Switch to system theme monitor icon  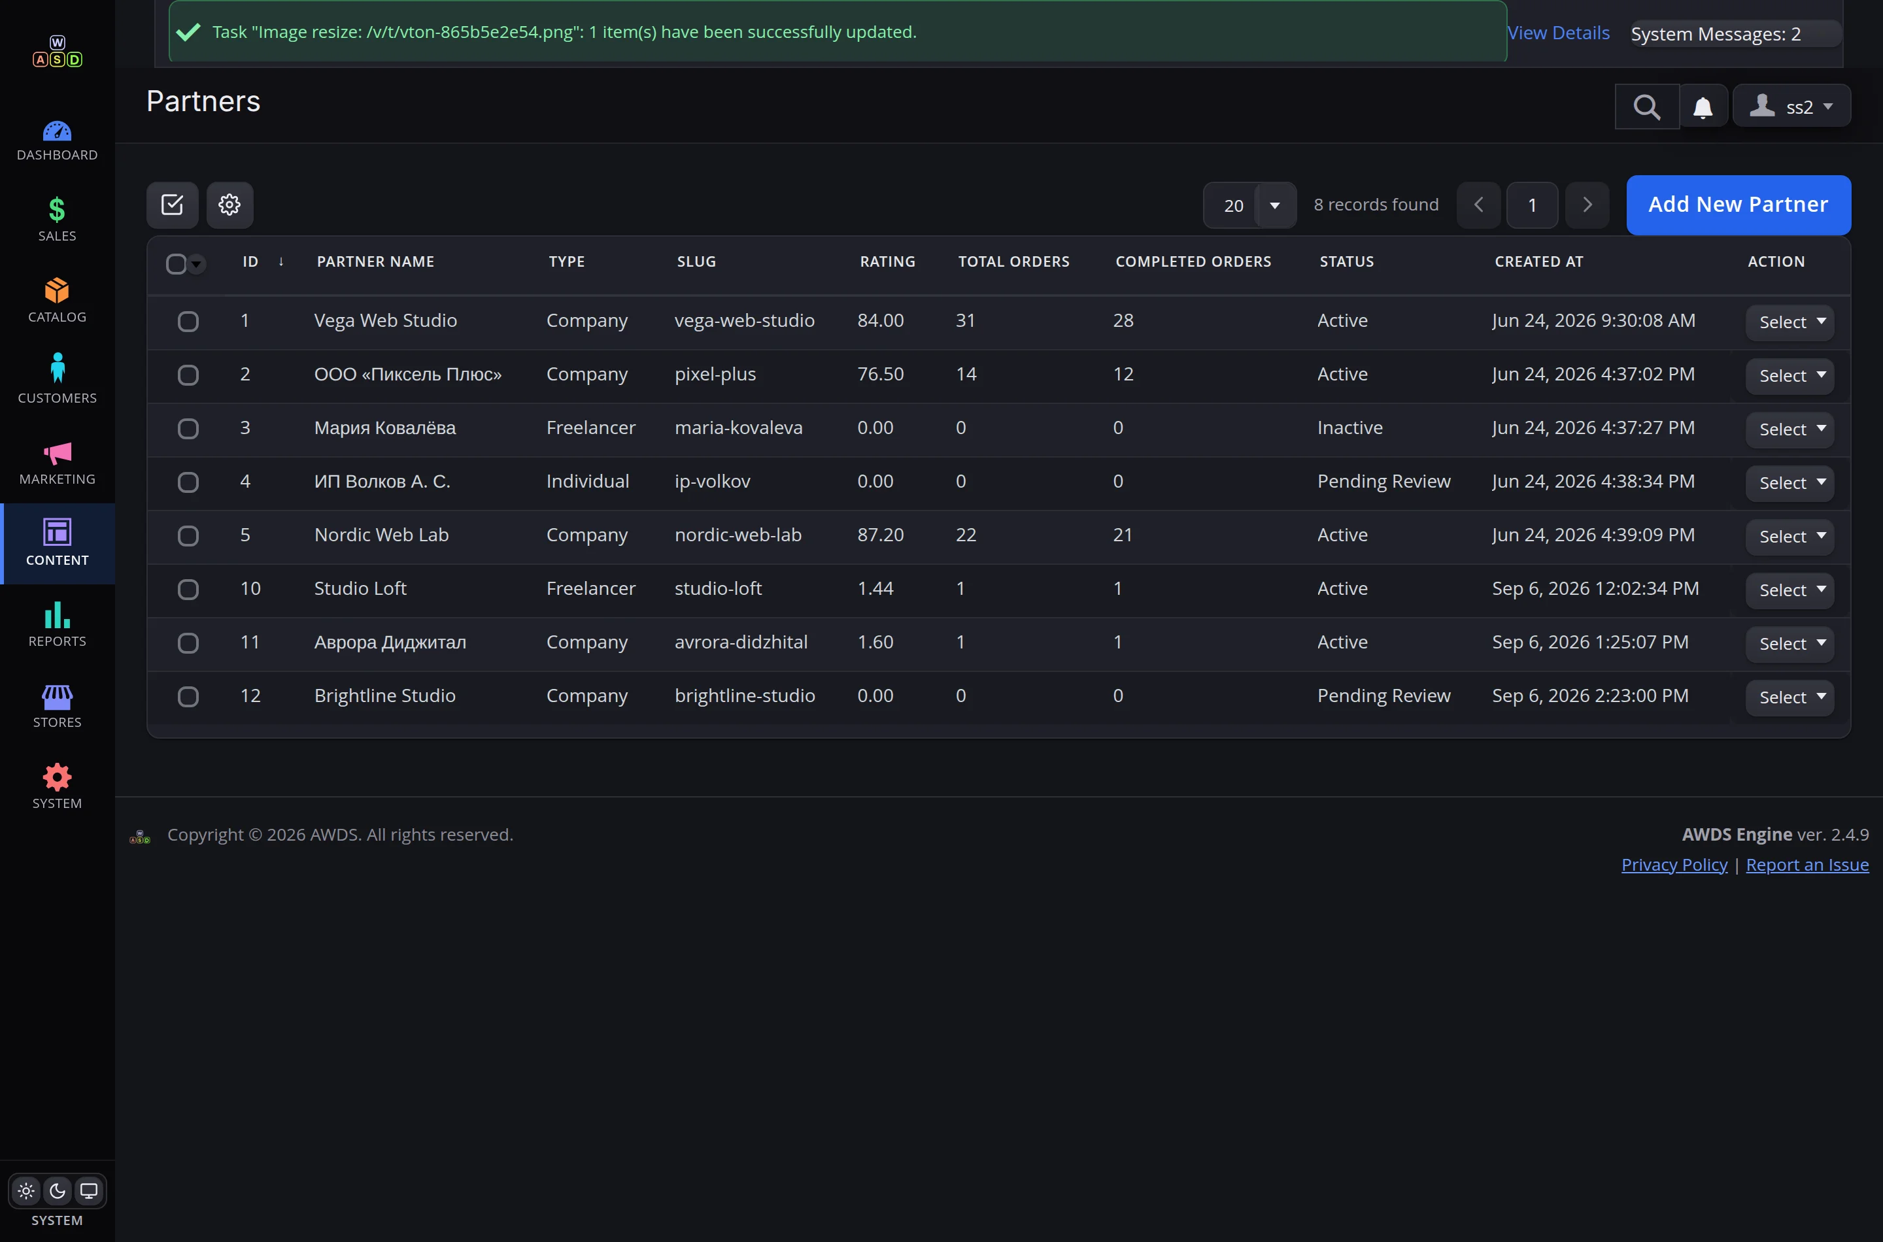point(89,1190)
